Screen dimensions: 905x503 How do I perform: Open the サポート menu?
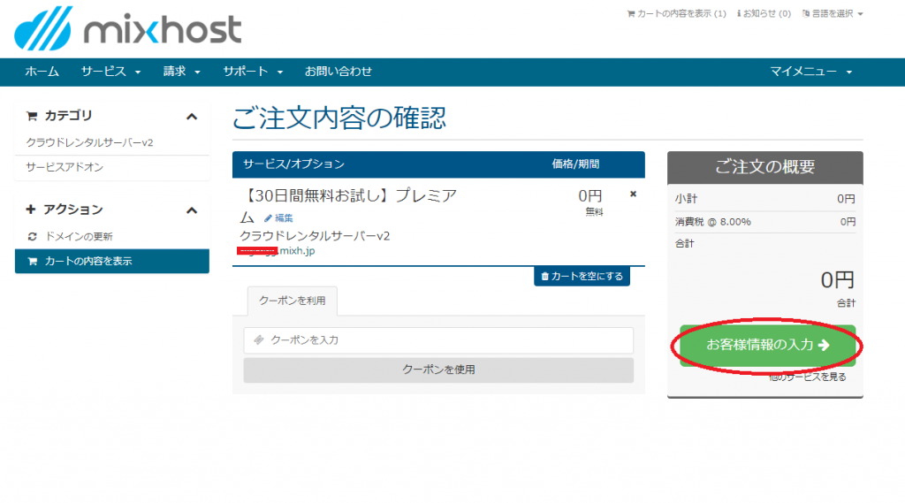pyautogui.click(x=253, y=72)
